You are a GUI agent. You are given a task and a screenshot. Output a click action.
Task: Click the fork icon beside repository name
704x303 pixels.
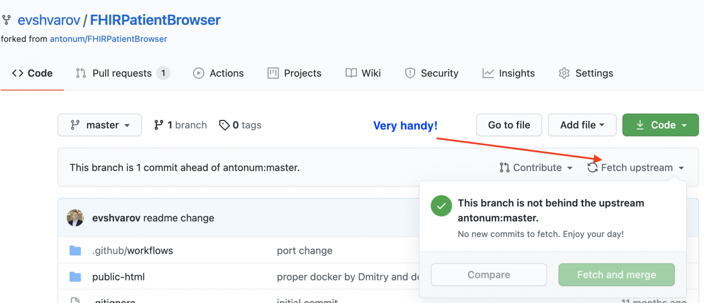(x=7, y=20)
